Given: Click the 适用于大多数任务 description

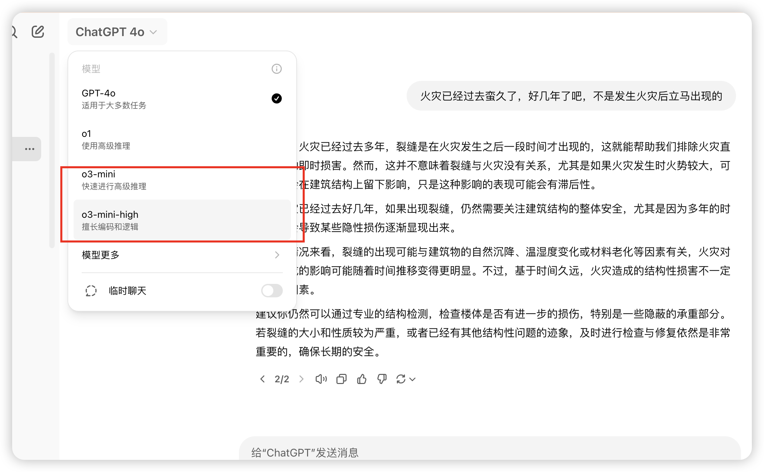Looking at the screenshot, I should (114, 106).
